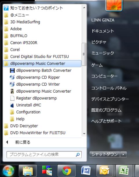This screenshot has height=177, width=139.
Task: Click the program list scrollbar thumb
Action: [x=84, y=54]
